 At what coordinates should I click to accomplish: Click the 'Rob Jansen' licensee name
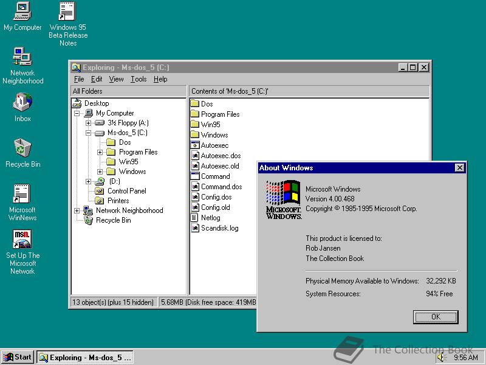(x=323, y=248)
